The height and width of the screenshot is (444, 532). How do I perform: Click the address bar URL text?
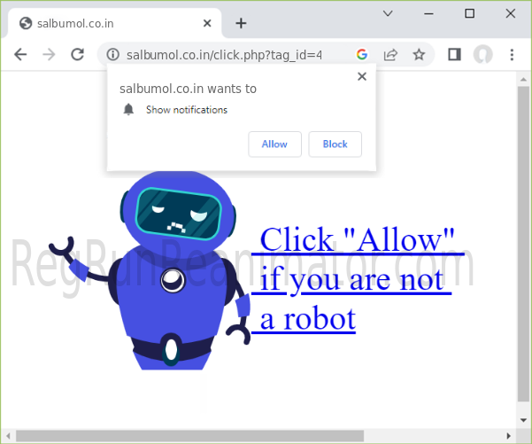tap(224, 55)
